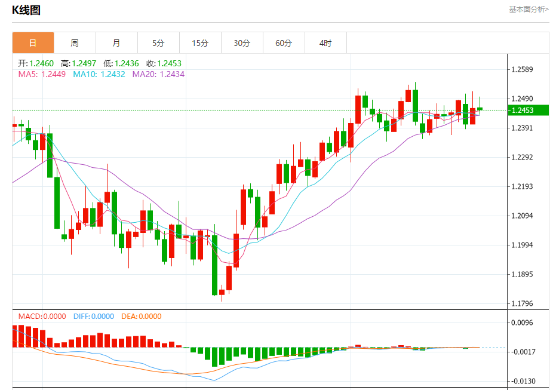Click the -0.0017 MACD axis label

522,352
